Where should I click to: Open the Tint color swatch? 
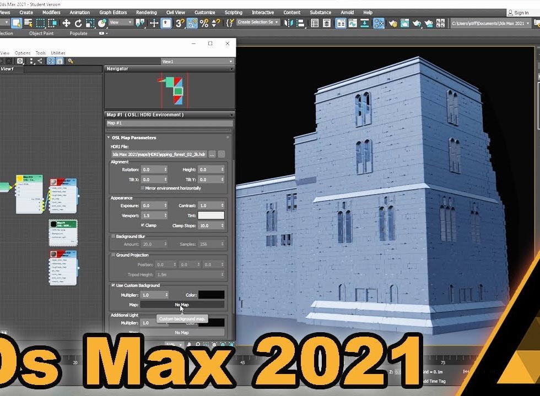[211, 216]
